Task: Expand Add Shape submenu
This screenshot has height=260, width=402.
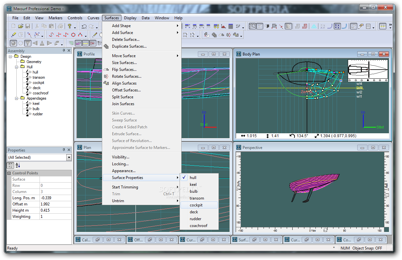Action: tap(142, 26)
